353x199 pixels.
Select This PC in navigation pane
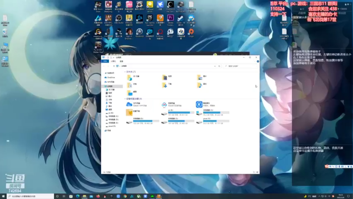[x=113, y=86]
